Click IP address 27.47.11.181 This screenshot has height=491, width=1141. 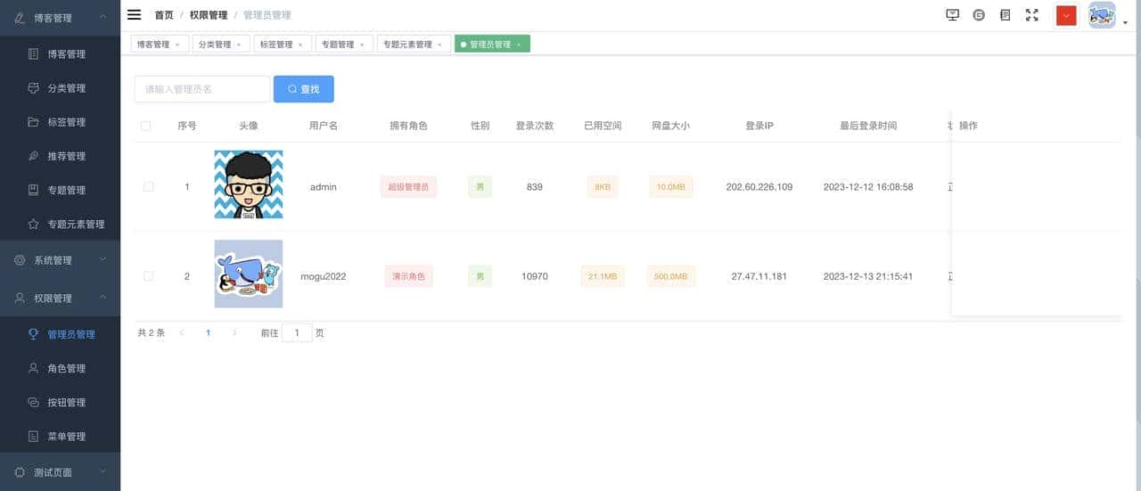759,276
